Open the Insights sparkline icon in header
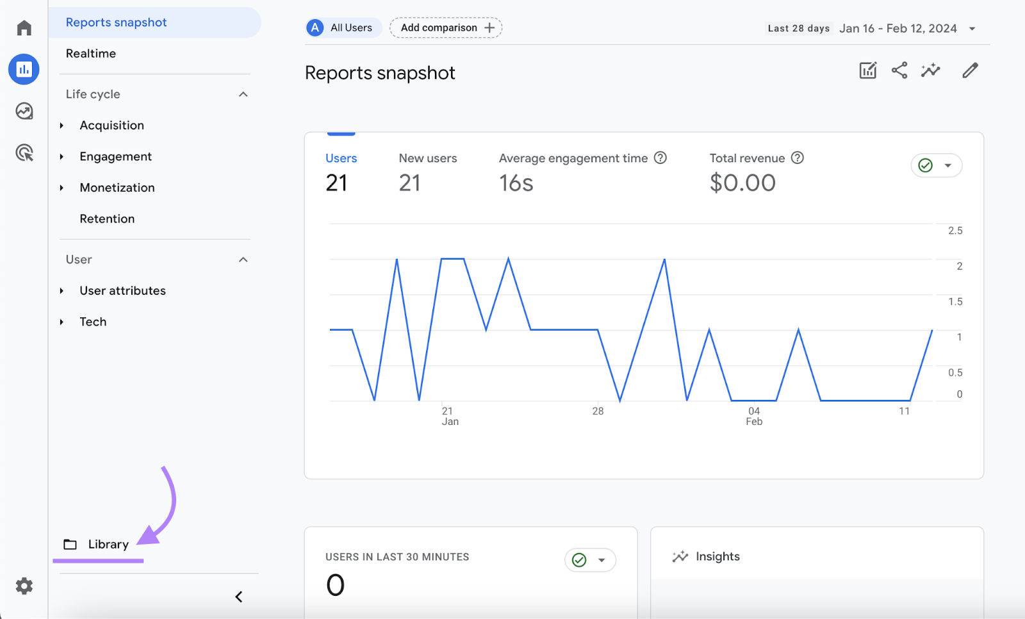Image resolution: width=1025 pixels, height=619 pixels. point(930,70)
